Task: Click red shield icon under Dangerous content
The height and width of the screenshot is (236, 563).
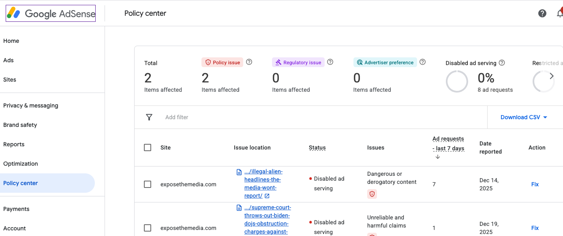Action: click(x=372, y=194)
